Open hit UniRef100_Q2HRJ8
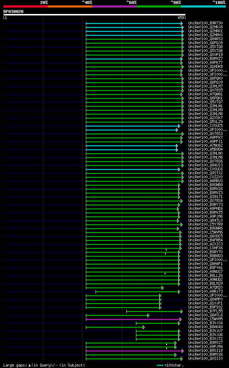This screenshot has width=229, height=368. (206, 27)
